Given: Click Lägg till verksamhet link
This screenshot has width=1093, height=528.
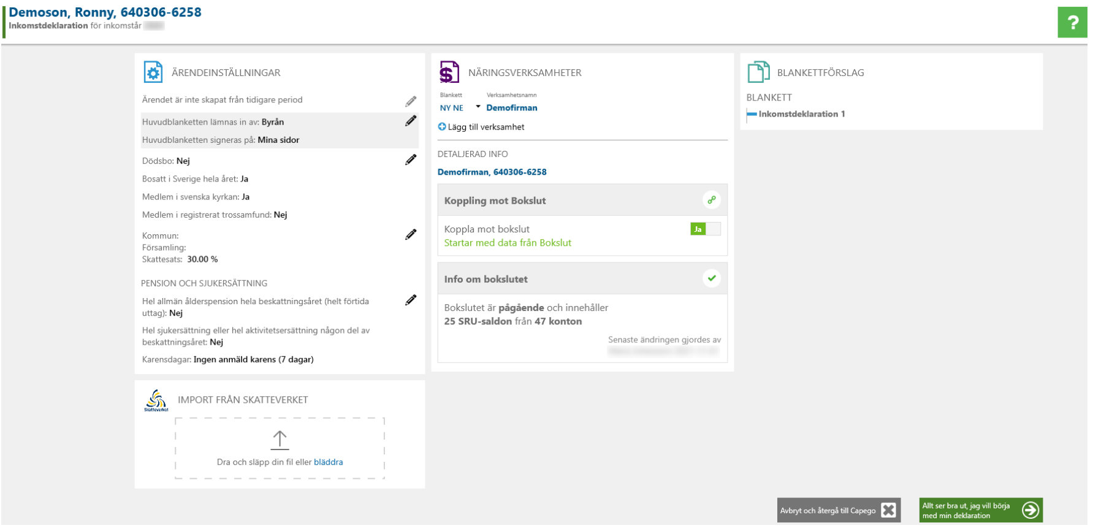Looking at the screenshot, I should [486, 127].
